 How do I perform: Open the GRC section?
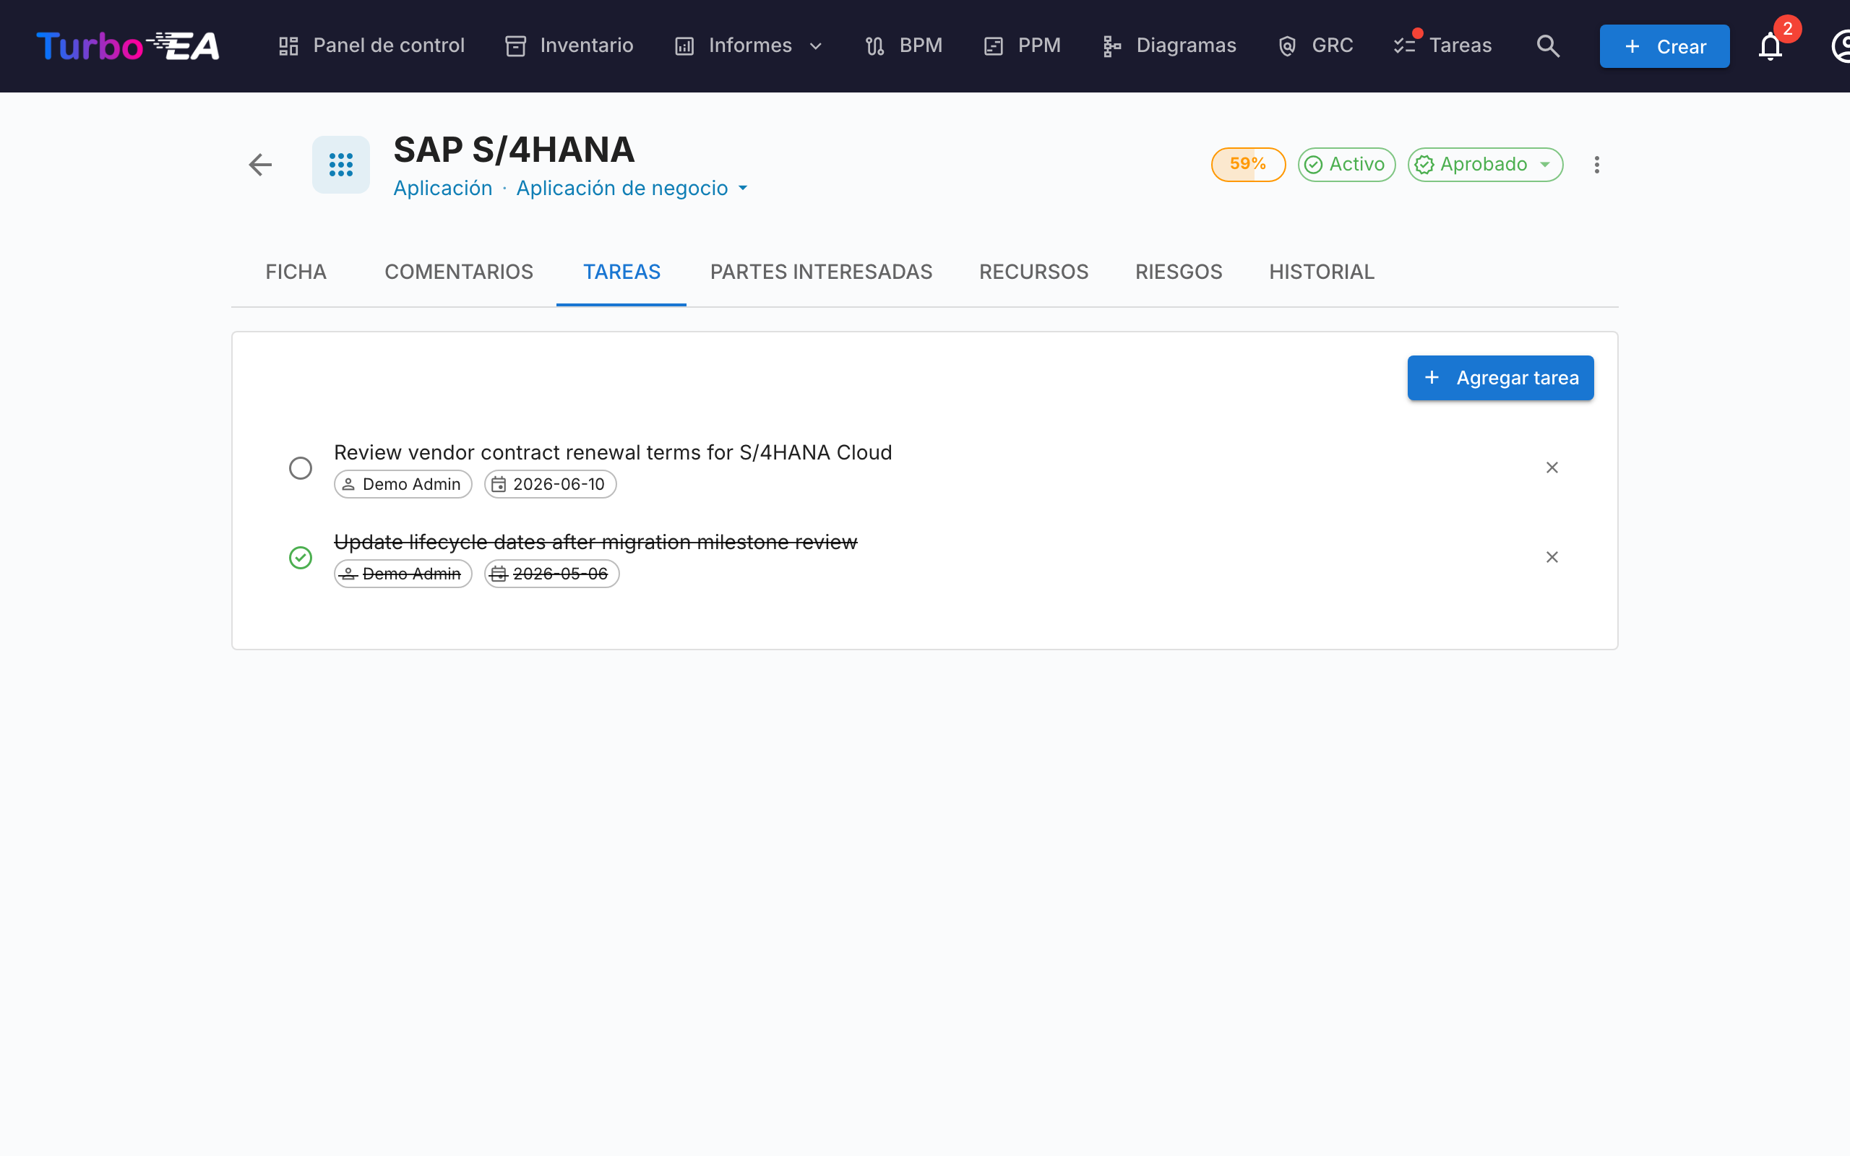[x=1316, y=46]
